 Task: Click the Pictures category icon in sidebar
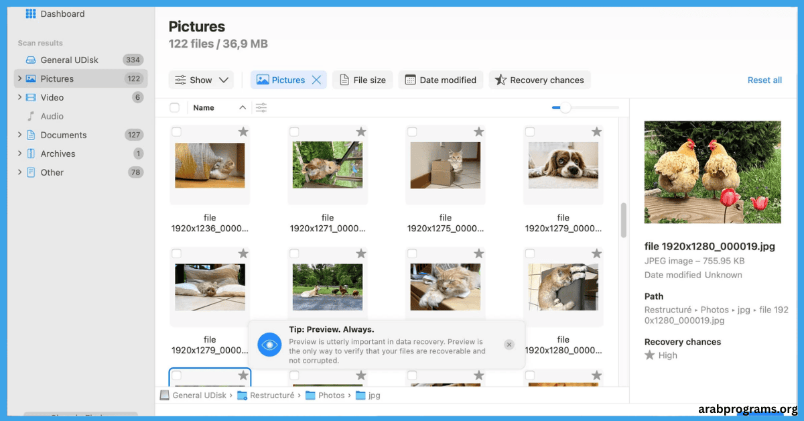[x=30, y=78]
